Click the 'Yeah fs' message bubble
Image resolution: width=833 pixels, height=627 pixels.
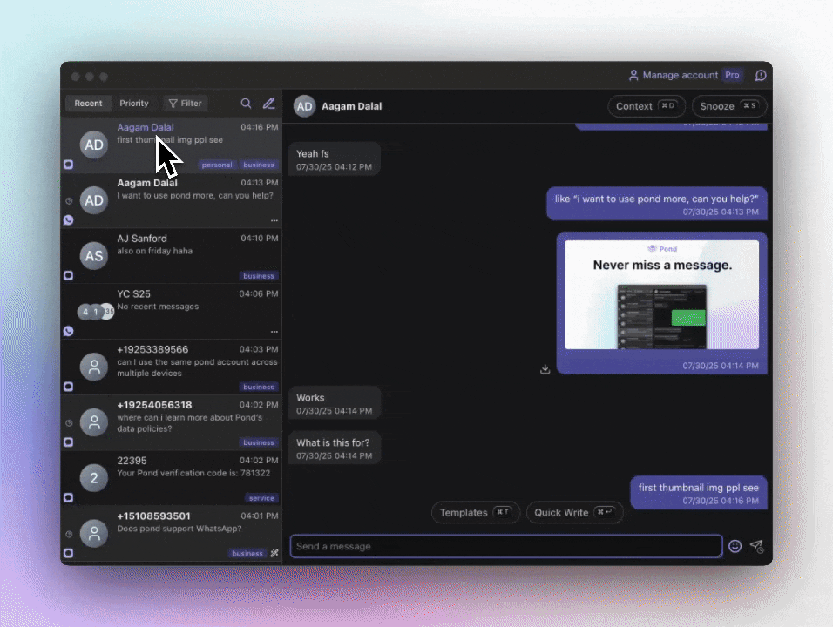(334, 159)
